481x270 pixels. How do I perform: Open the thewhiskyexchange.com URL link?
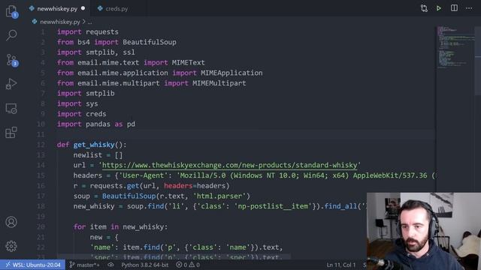(x=229, y=165)
